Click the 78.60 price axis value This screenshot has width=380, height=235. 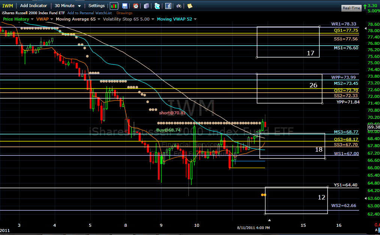374,24
